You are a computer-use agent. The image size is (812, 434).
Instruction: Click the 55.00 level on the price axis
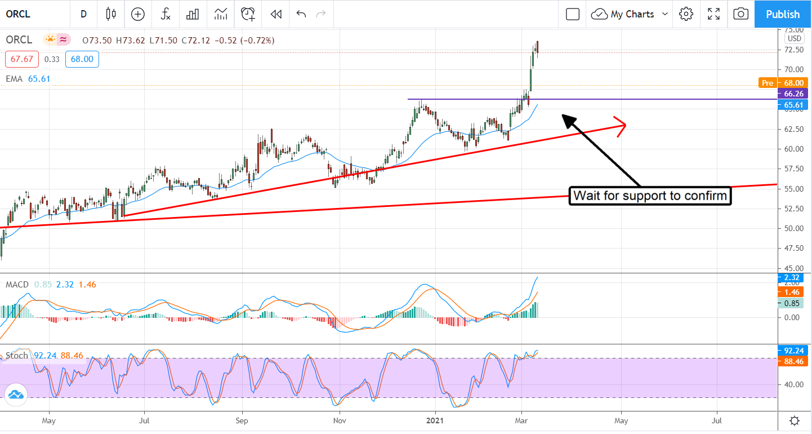coord(793,189)
